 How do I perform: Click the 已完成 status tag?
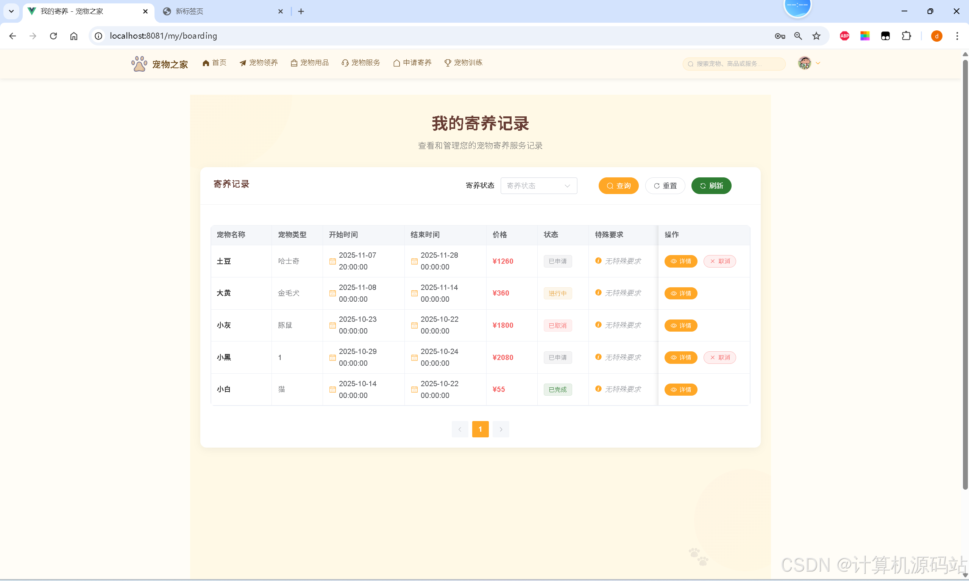(558, 390)
